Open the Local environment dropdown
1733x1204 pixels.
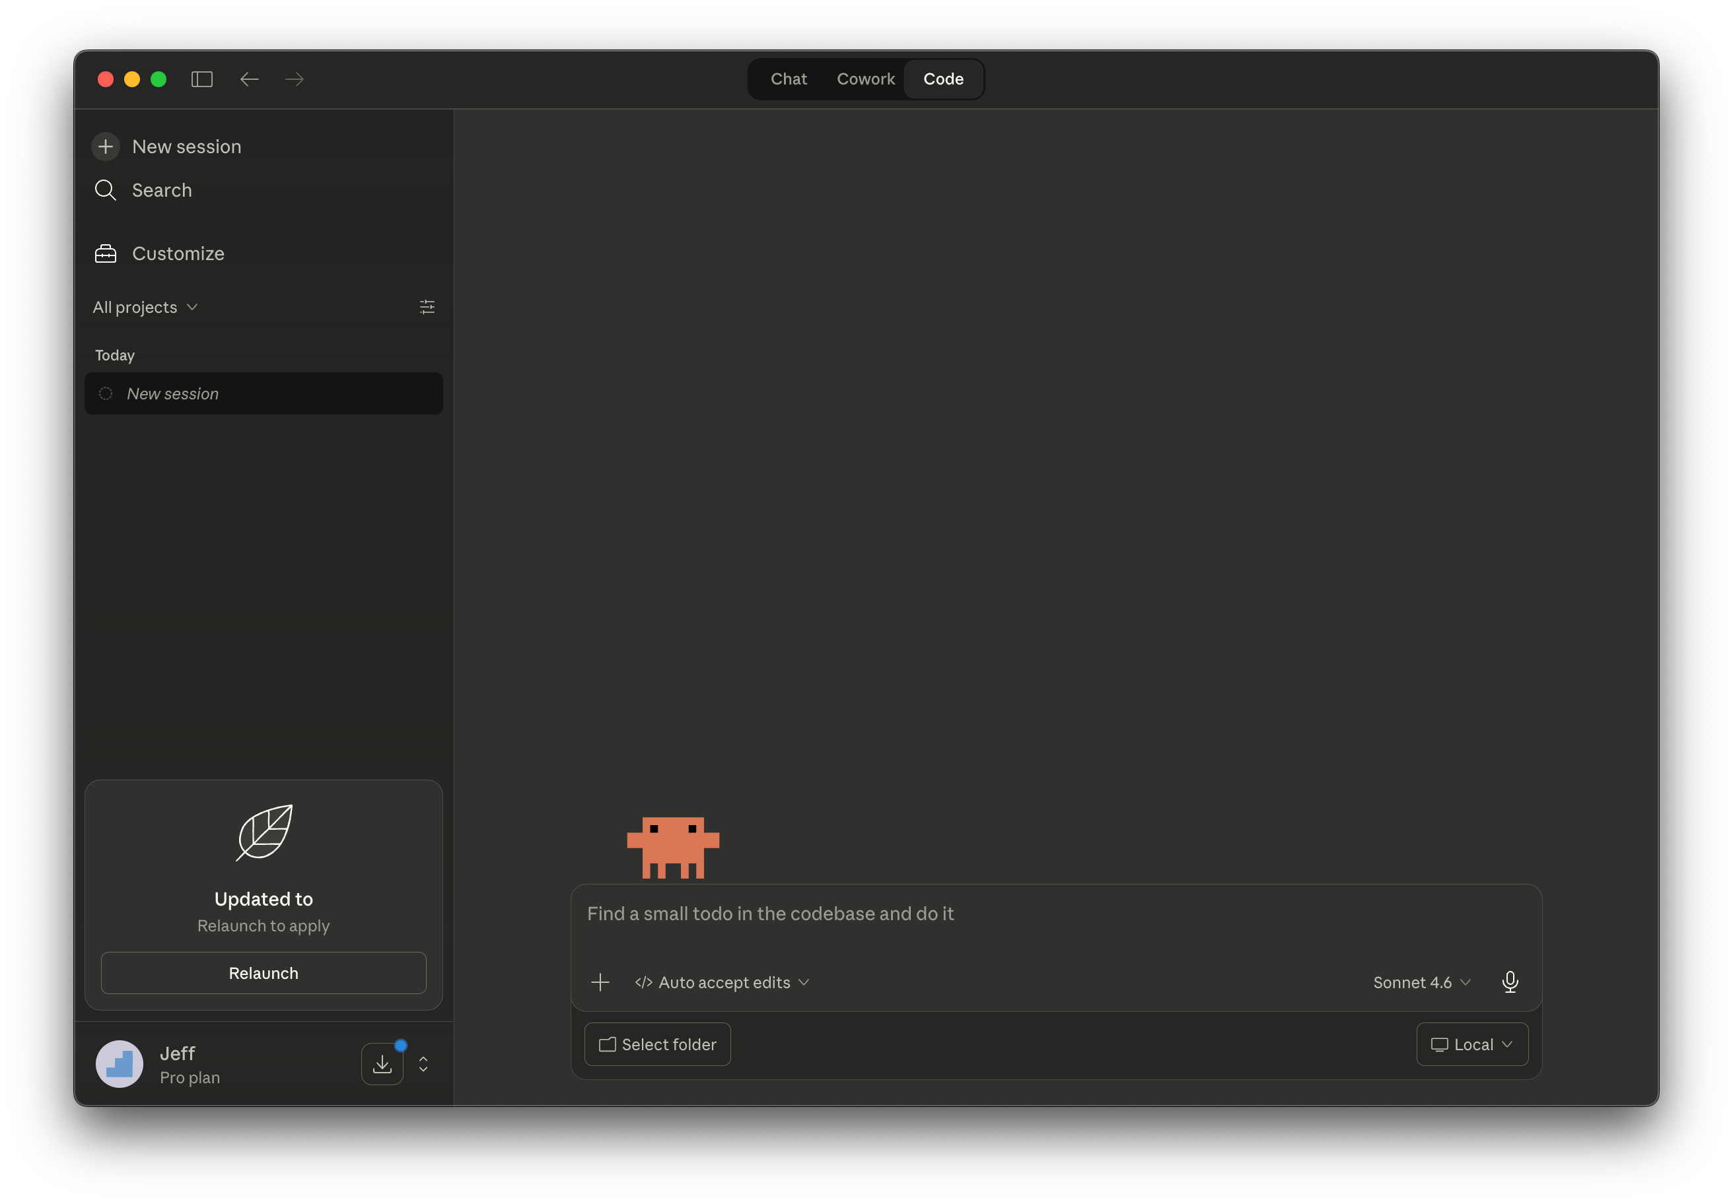1472,1045
